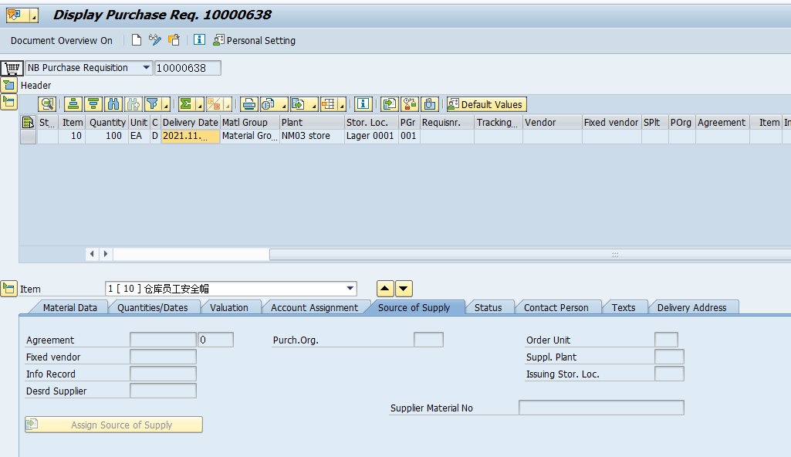This screenshot has width=791, height=457.
Task: Collapse the Header section icon
Action: pos(8,85)
